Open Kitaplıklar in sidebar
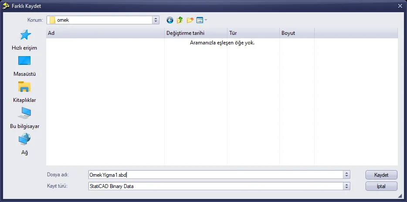This screenshot has height=202, width=407. (x=24, y=93)
